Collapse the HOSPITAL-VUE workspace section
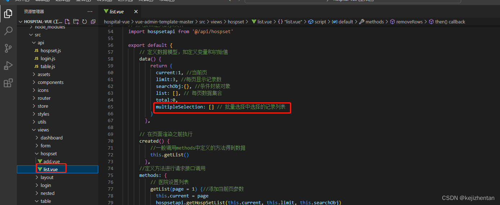Image resolution: width=500 pixels, height=205 pixels. coord(21,22)
